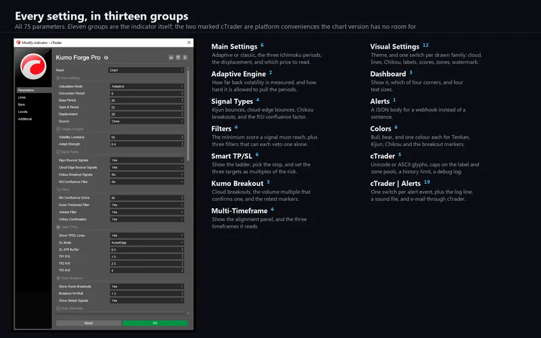
Task: Click the Multi-Timeframe heading on the right
Action: [239, 211]
